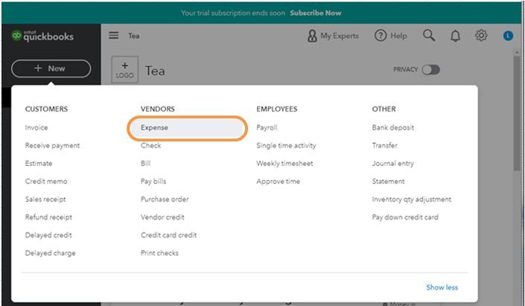
Task: Click the blue user profile avatar
Action: [508, 36]
